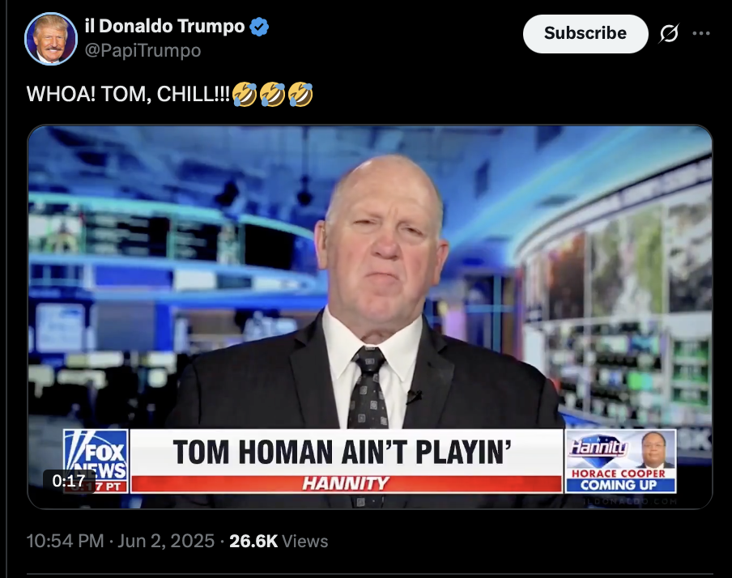Viewport: 732px width, 578px height.
Task: Click the last laughing emoji in post
Action: pyautogui.click(x=300, y=95)
